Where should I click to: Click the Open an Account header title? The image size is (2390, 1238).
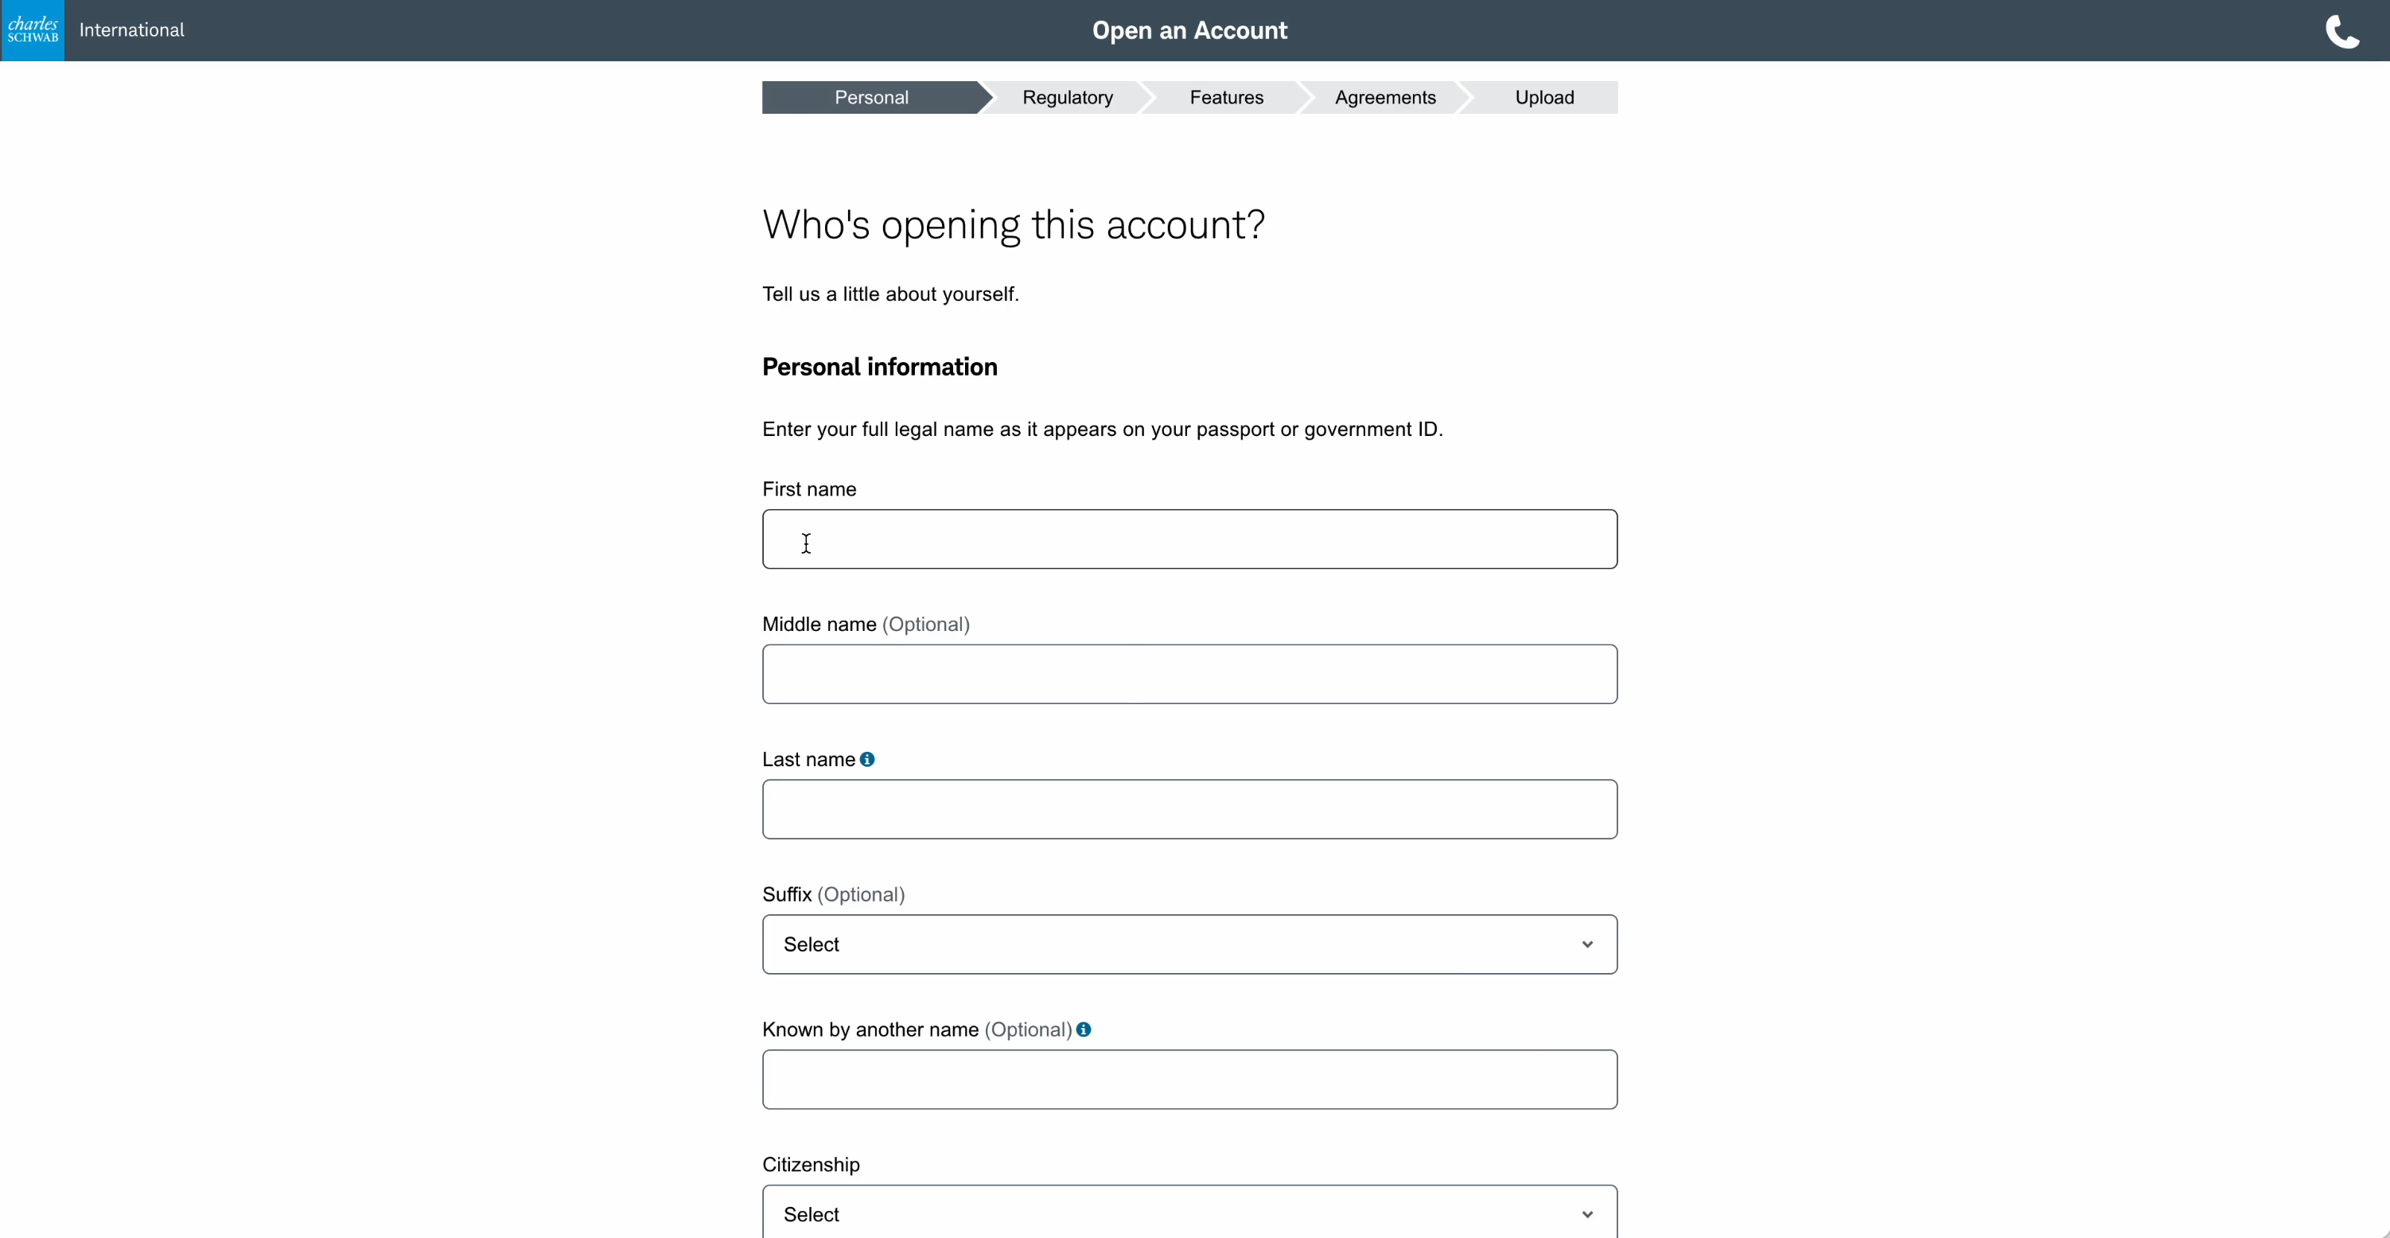[1189, 30]
